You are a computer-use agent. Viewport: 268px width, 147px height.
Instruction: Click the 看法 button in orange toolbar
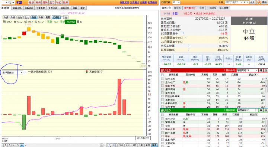31,2
